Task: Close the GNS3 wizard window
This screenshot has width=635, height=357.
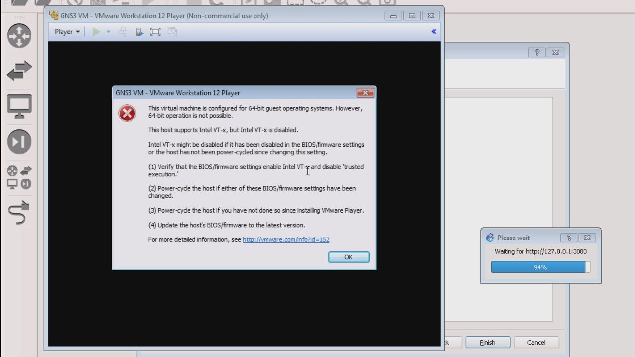Action: tap(555, 52)
